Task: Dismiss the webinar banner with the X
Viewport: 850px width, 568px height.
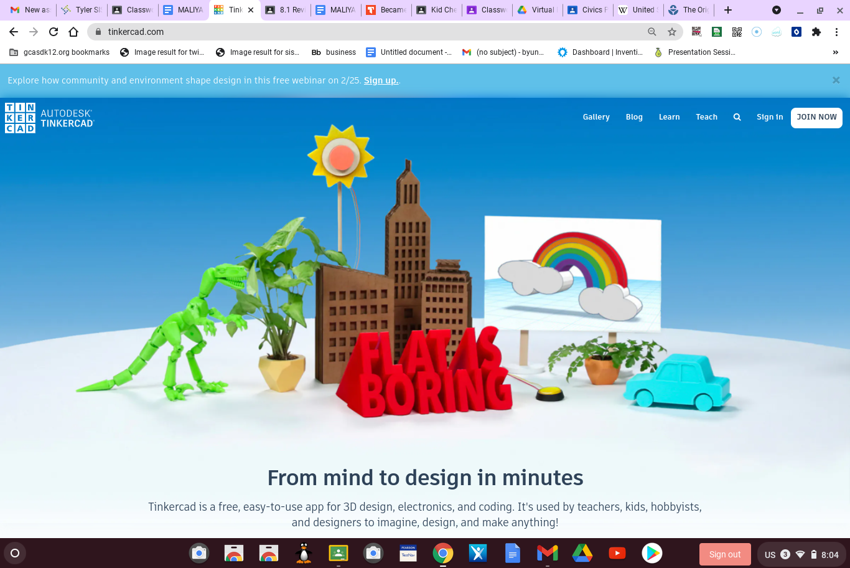Action: coord(836,80)
